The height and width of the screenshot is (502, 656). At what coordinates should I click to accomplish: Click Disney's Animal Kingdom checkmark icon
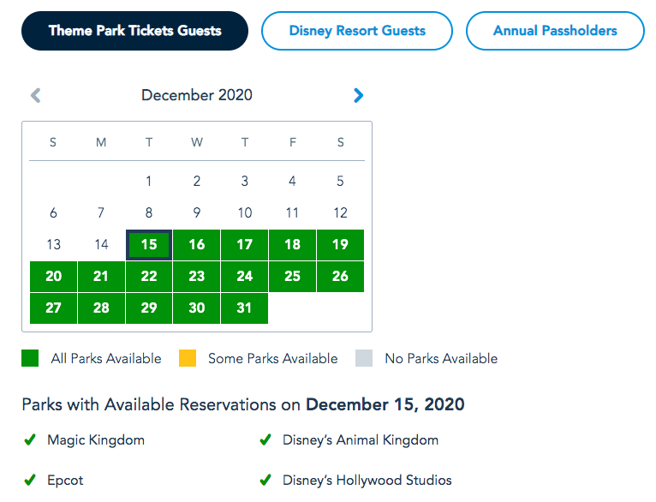[x=265, y=440]
